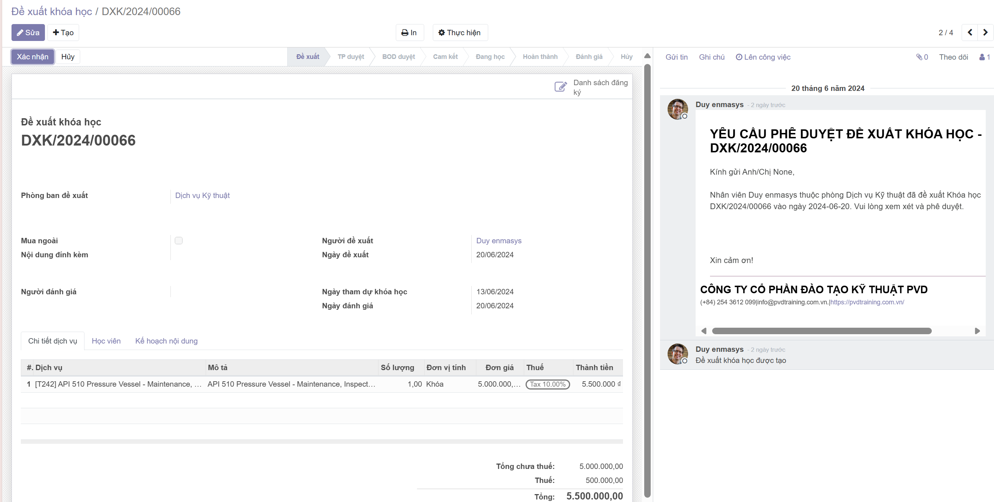Select the TP duyệt status stage
The width and height of the screenshot is (994, 502).
pos(351,57)
